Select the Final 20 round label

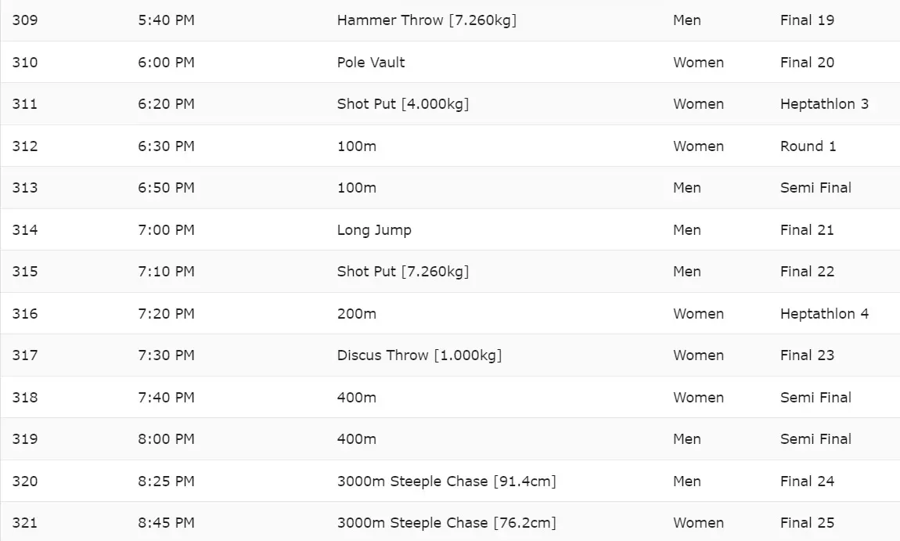[x=807, y=63]
